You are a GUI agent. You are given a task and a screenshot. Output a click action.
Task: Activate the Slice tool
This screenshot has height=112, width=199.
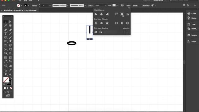click(10, 70)
